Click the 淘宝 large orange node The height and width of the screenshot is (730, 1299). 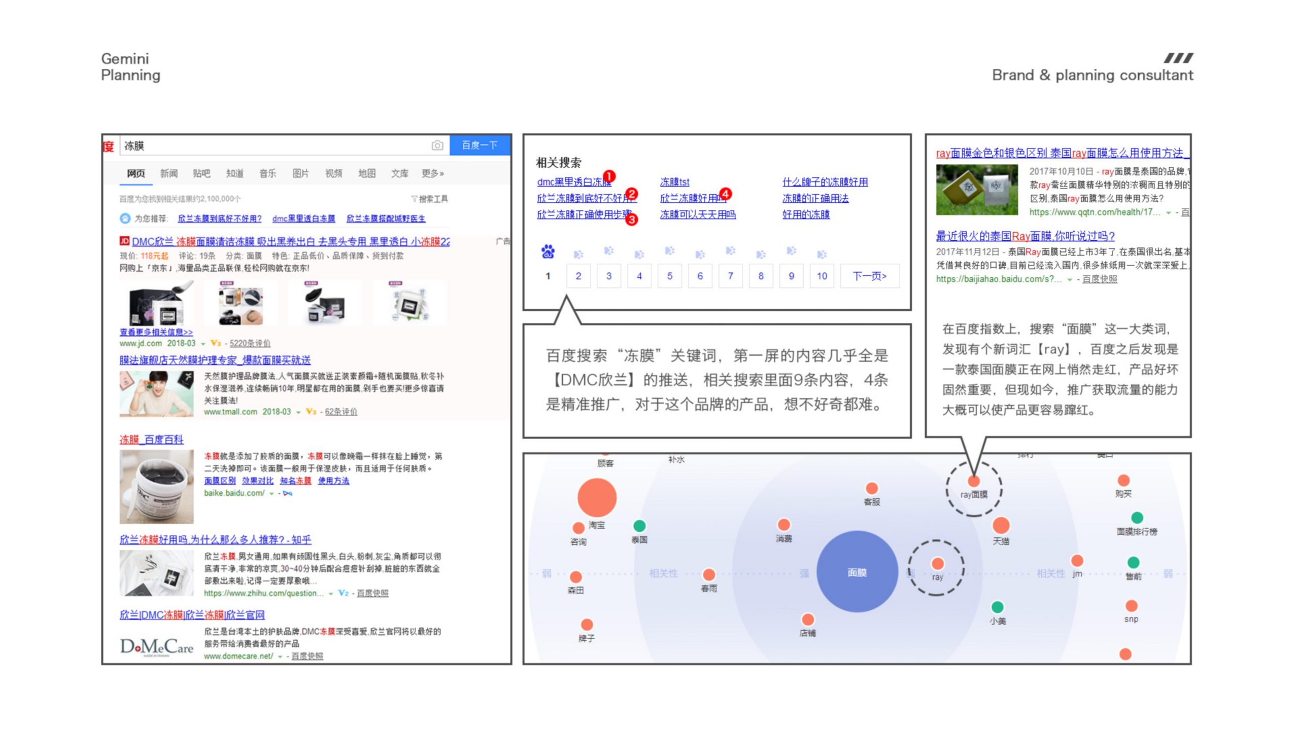tap(597, 498)
